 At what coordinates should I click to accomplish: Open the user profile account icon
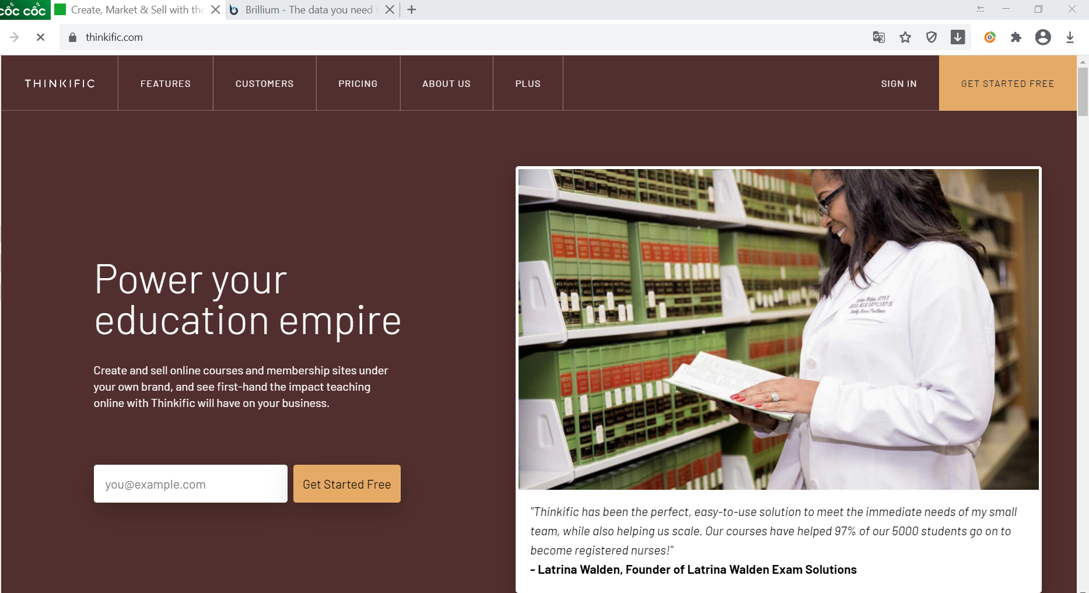coord(1043,37)
